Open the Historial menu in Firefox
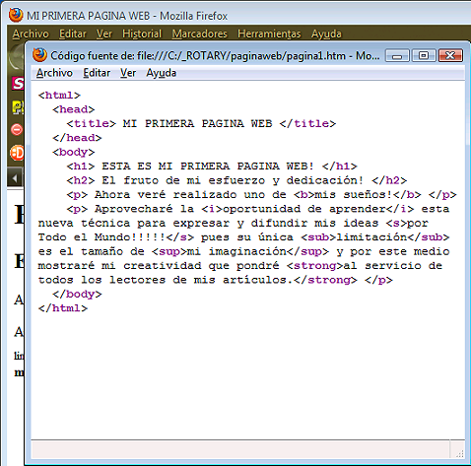Screen dimensions: 471x466 pos(142,33)
